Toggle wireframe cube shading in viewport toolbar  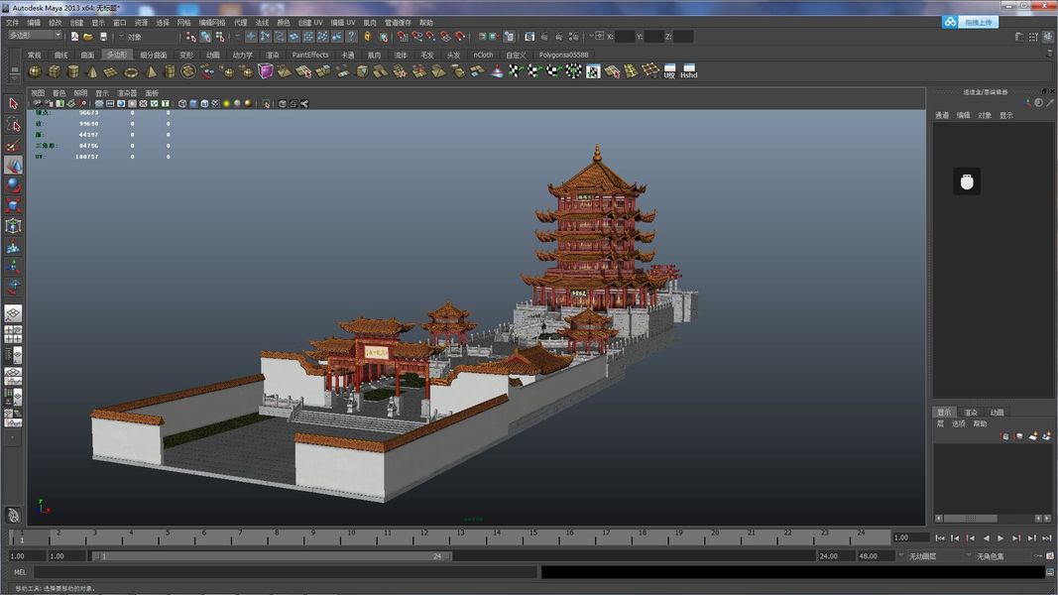182,104
